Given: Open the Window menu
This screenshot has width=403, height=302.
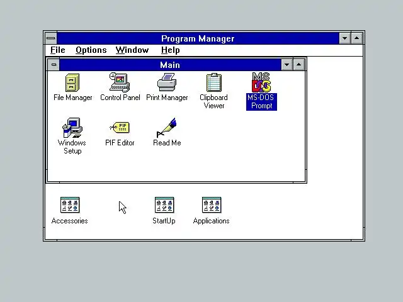Looking at the screenshot, I should 132,50.
